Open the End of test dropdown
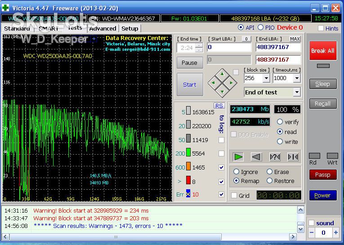Image resolution: width=344 pixels, height=245 pixels. click(x=297, y=92)
